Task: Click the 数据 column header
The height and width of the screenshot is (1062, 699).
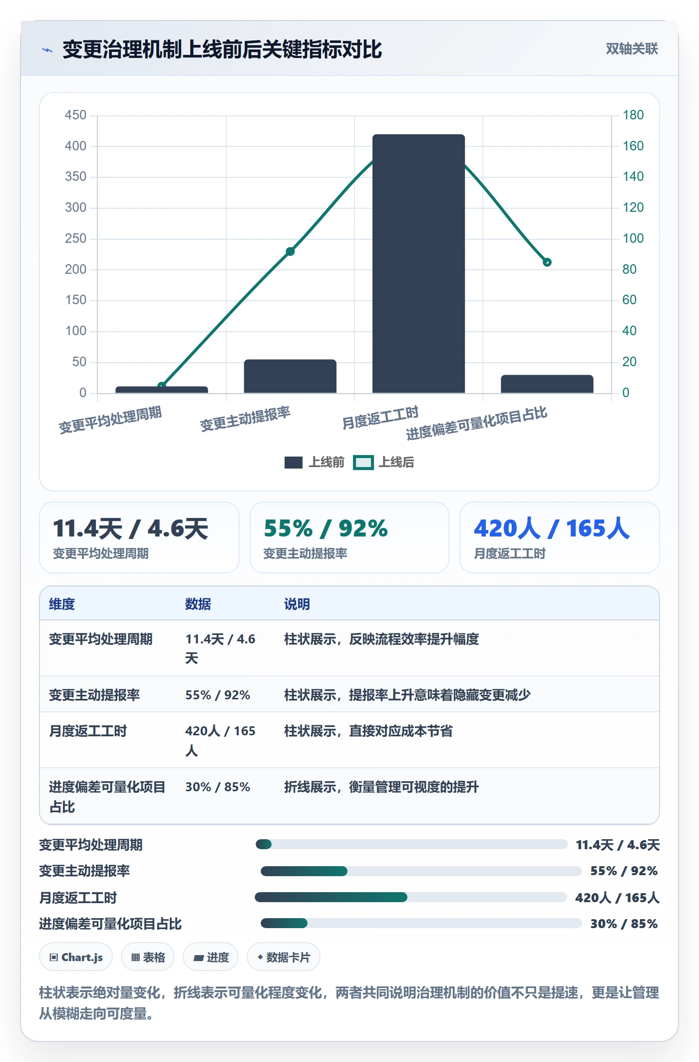Action: pyautogui.click(x=198, y=604)
